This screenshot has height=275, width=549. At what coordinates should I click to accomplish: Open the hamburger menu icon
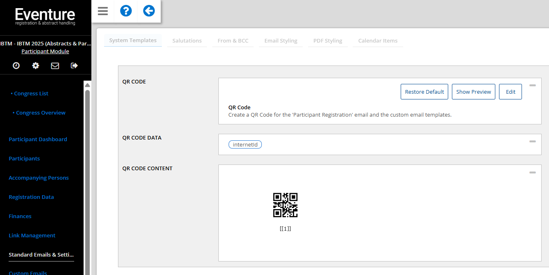pyautogui.click(x=103, y=11)
